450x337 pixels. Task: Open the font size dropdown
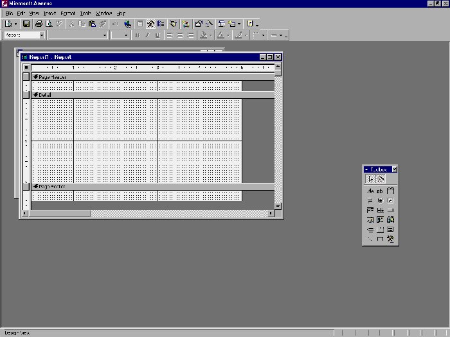(x=127, y=35)
